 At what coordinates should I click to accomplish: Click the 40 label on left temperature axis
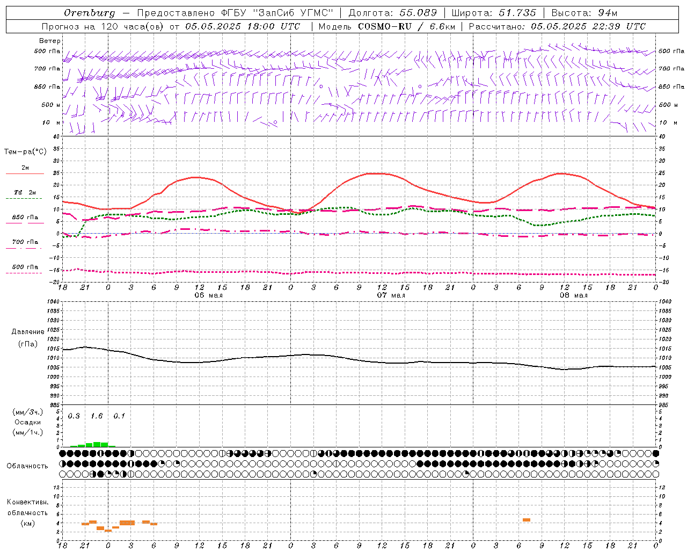tap(56, 136)
